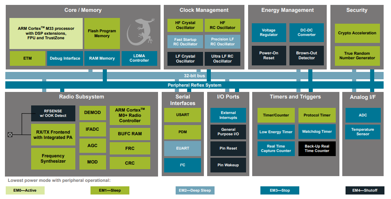
Task: Click the Peripheral Reflex System bar
Action: pos(194,85)
